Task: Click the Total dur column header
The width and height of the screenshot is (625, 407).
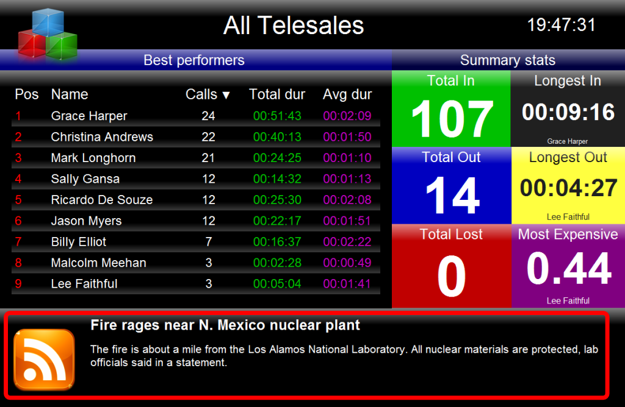Action: click(x=277, y=94)
